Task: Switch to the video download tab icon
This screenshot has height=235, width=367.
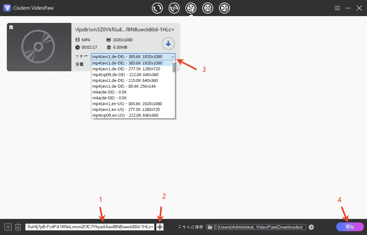Action: pyautogui.click(x=191, y=8)
